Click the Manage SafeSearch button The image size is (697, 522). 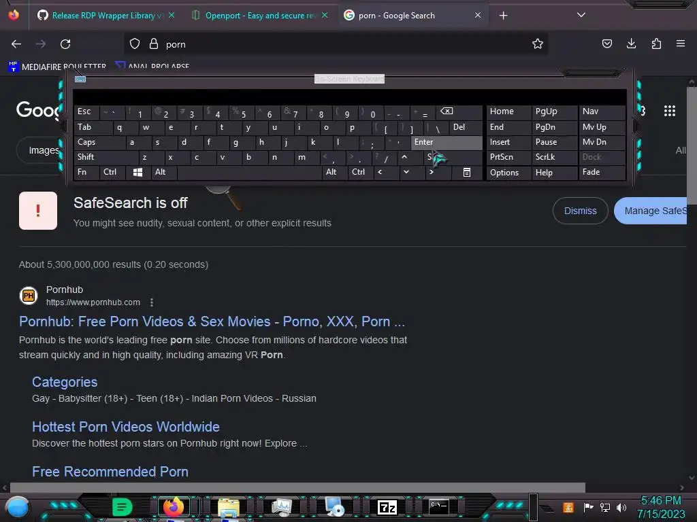coord(651,211)
